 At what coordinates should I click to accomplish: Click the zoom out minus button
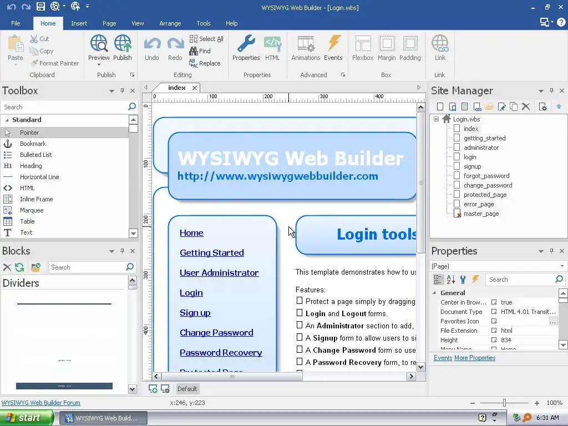(x=473, y=403)
